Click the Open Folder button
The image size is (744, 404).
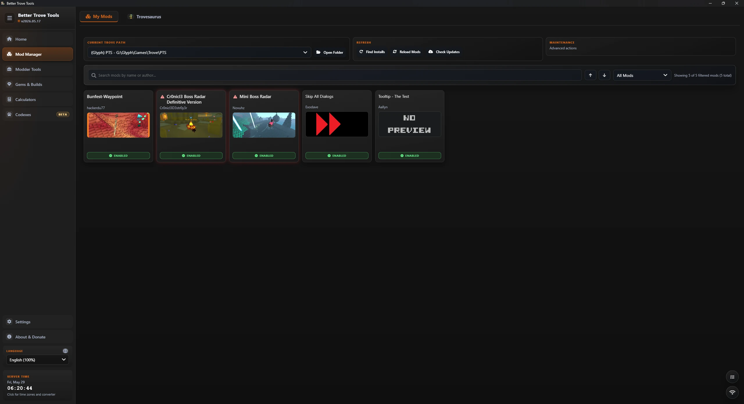330,52
